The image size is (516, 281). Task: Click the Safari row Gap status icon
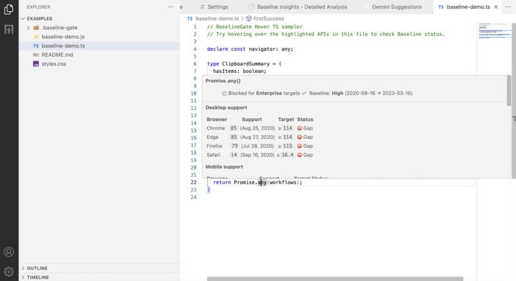300,155
